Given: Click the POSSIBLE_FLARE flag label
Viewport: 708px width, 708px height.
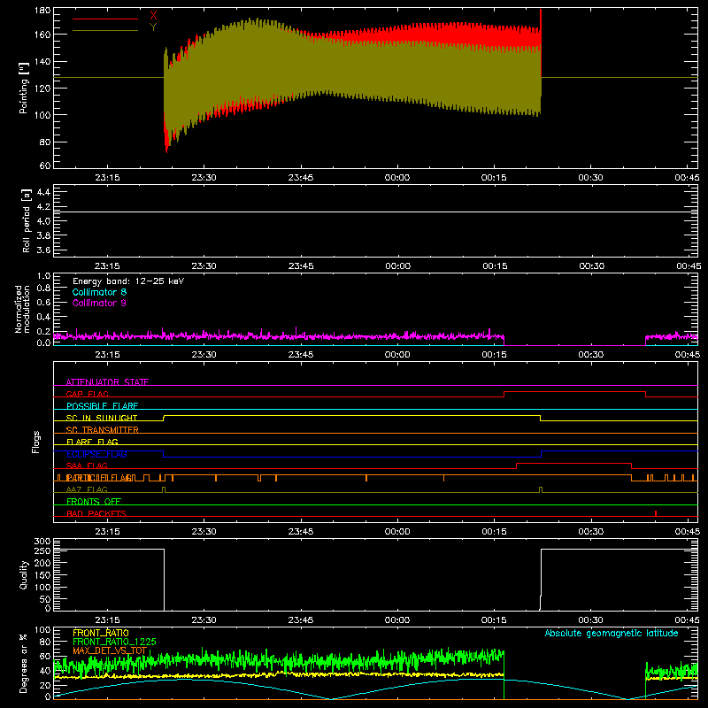Looking at the screenshot, I should coord(102,406).
